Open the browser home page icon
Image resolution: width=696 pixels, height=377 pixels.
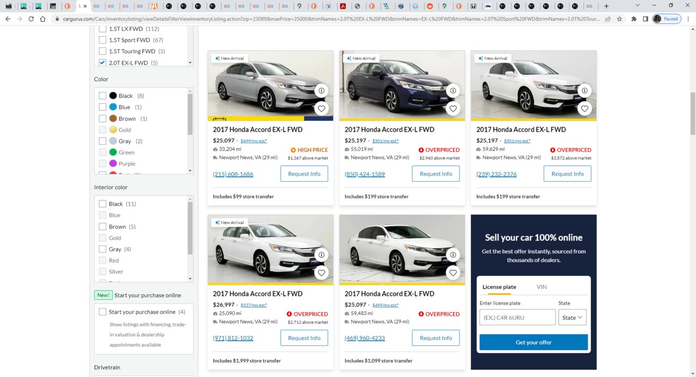tap(42, 18)
